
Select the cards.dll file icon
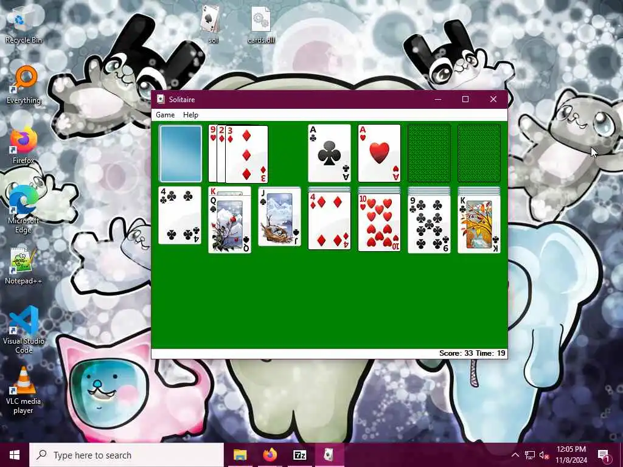261,24
